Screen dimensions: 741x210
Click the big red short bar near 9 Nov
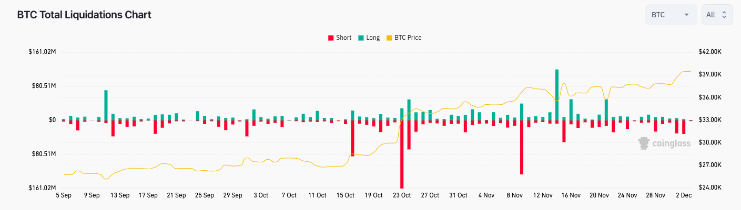coord(522,147)
